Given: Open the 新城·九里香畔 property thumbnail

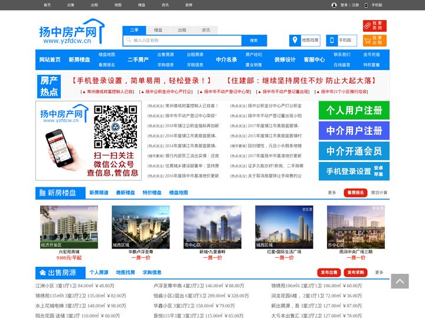Looking at the screenshot, I should click(212, 227).
